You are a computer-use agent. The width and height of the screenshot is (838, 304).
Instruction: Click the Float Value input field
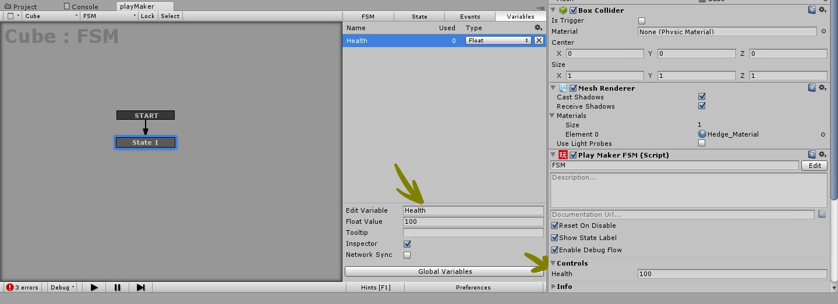(x=473, y=221)
